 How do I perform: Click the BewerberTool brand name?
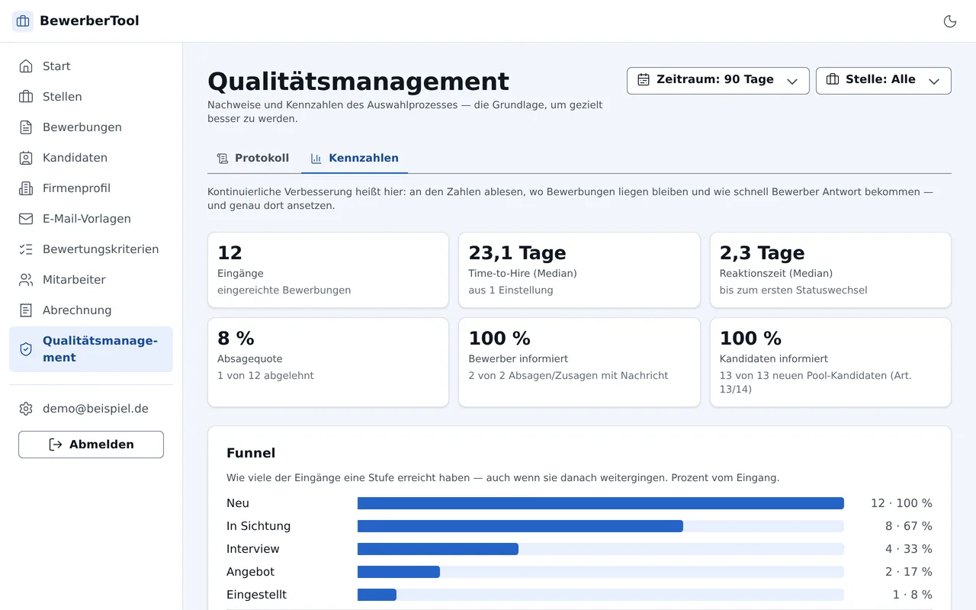tap(89, 21)
